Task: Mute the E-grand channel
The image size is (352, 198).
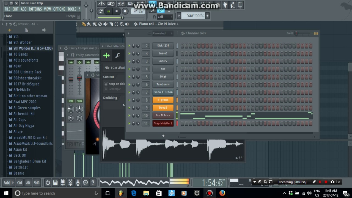Action: coord(129,100)
